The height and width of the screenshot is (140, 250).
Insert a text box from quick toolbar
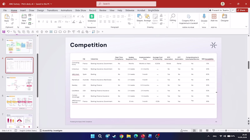(51, 32)
